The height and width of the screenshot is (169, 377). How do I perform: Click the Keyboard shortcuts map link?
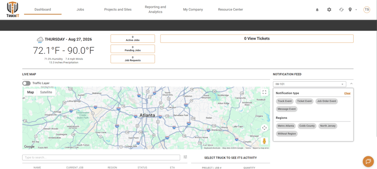coord(212,148)
